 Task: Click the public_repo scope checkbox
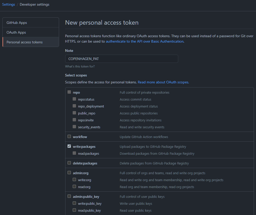74,113
